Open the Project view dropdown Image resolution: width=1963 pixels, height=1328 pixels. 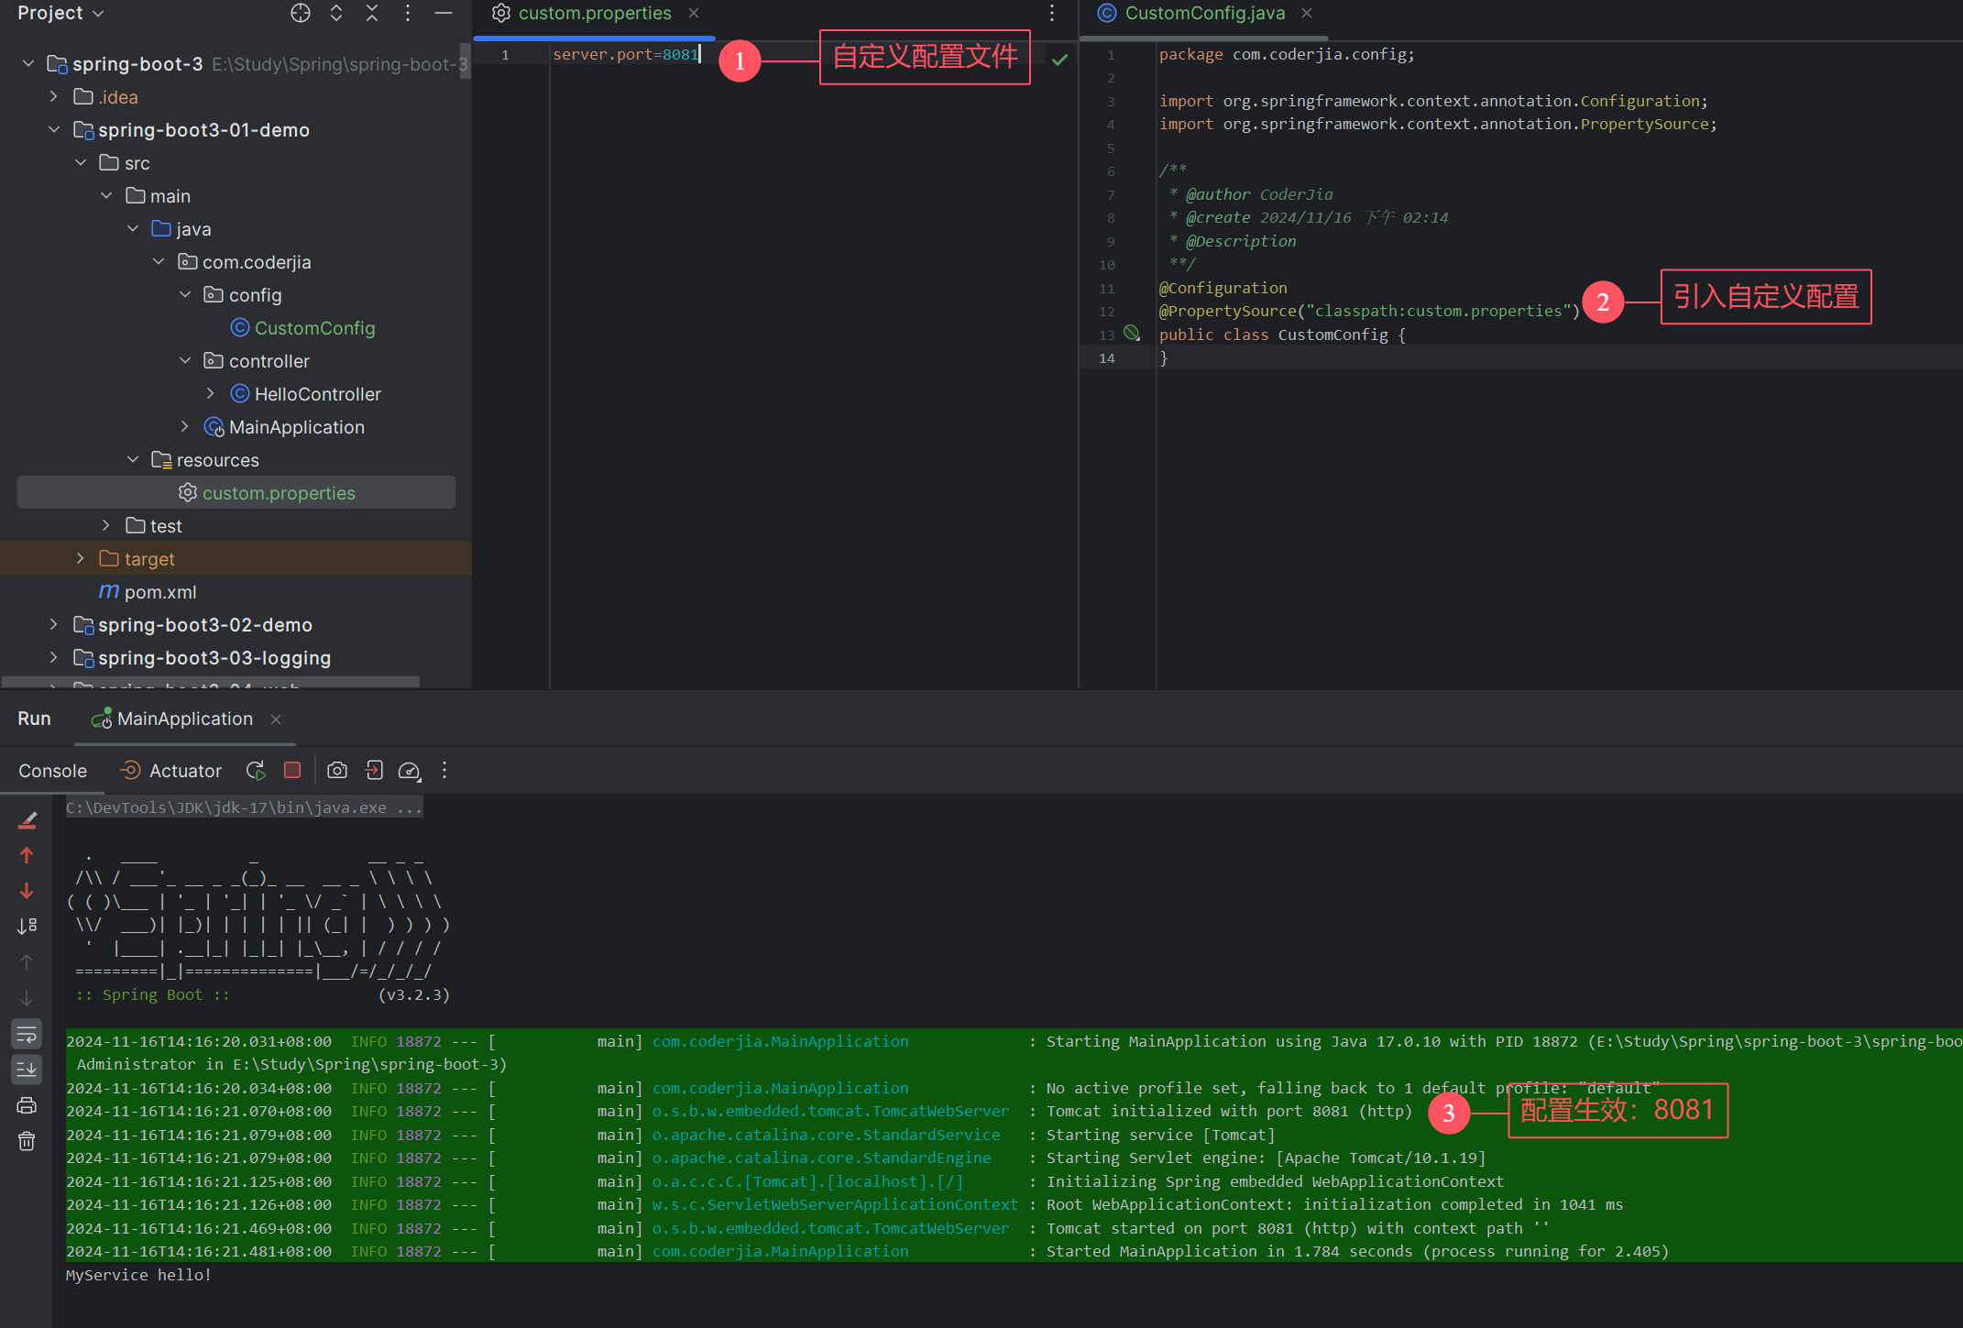[x=60, y=13]
